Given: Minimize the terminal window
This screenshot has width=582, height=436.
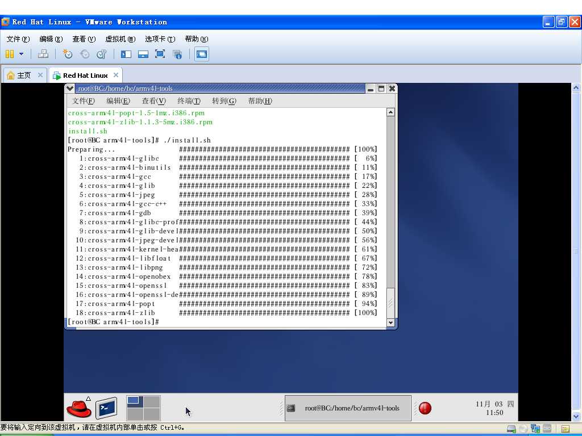Looking at the screenshot, I should coord(370,89).
